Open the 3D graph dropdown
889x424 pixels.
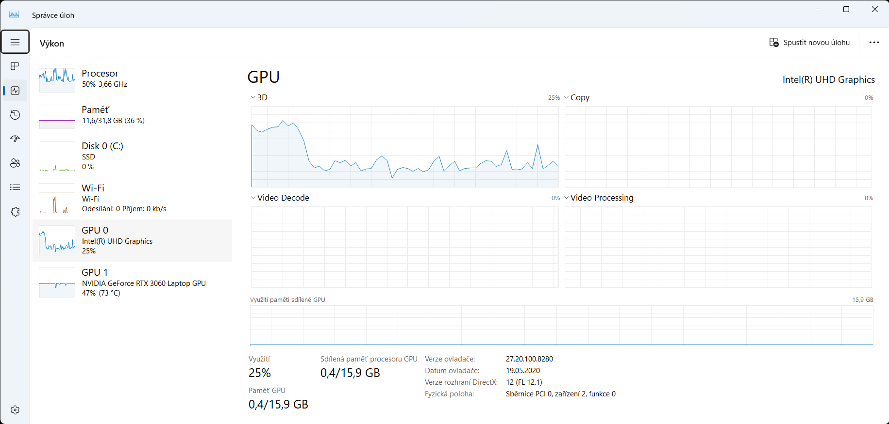[x=259, y=97]
